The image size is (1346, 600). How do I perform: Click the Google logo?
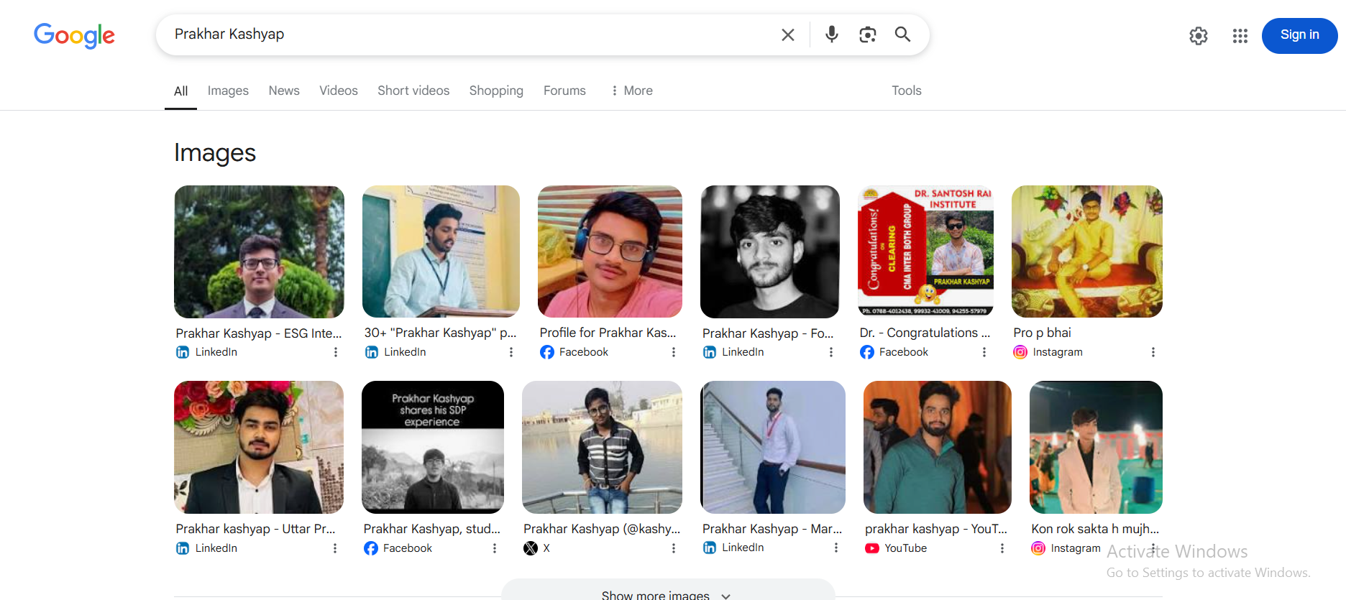(74, 35)
